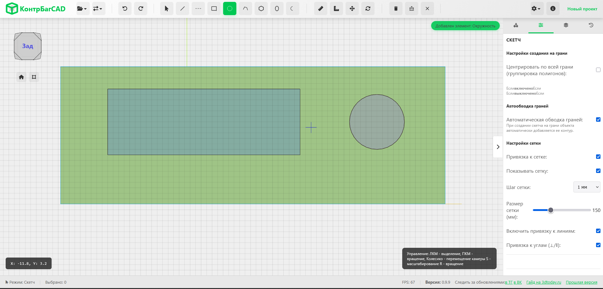Uncheck 'Показывать сетку' option
The height and width of the screenshot is (289, 603).
click(598, 171)
